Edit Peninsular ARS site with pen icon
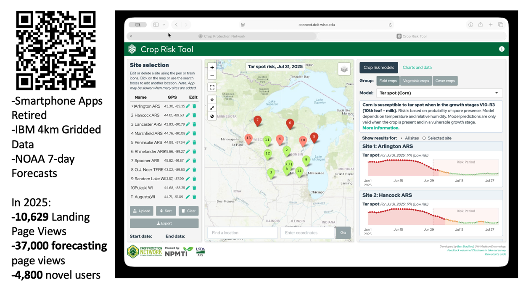 coord(188,142)
